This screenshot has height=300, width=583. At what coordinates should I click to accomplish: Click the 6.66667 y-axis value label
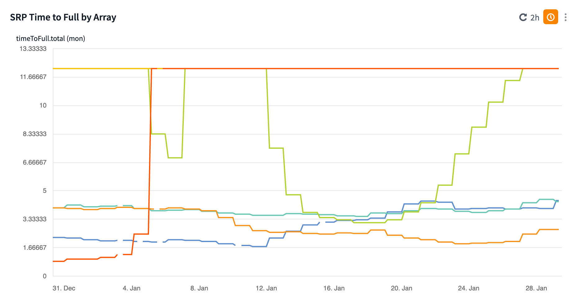tap(34, 162)
